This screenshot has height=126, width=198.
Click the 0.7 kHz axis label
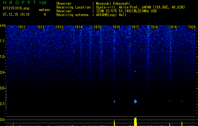(x=3, y=104)
